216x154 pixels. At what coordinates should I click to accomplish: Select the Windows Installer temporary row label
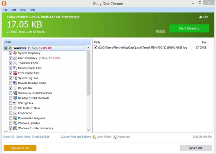pyautogui.click(x=36, y=128)
